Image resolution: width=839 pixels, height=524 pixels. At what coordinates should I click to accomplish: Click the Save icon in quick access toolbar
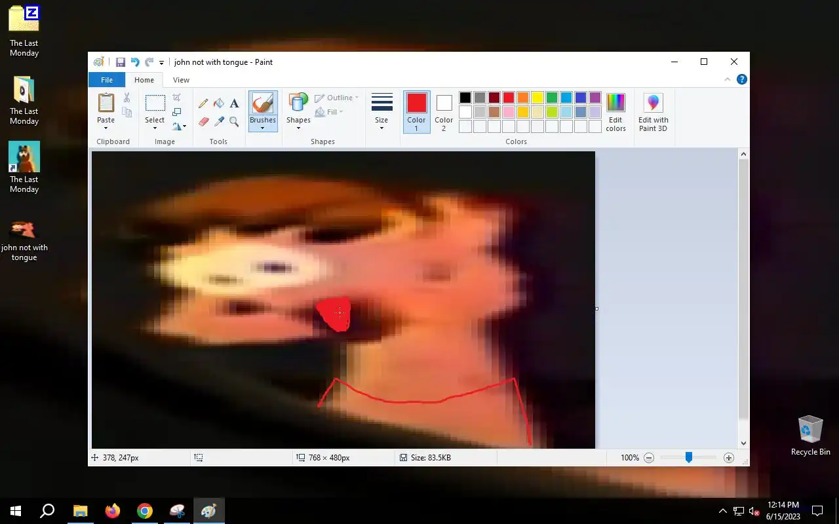pos(121,62)
